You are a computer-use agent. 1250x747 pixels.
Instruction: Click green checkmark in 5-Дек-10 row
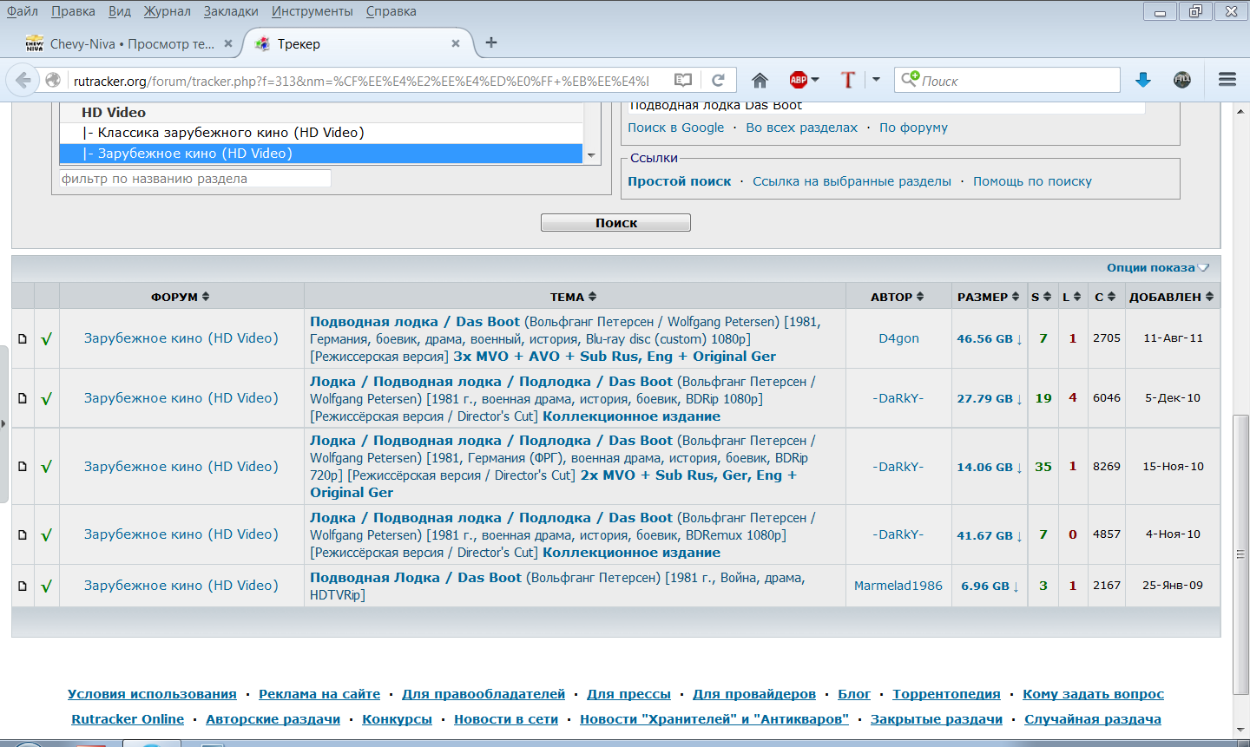(x=46, y=398)
